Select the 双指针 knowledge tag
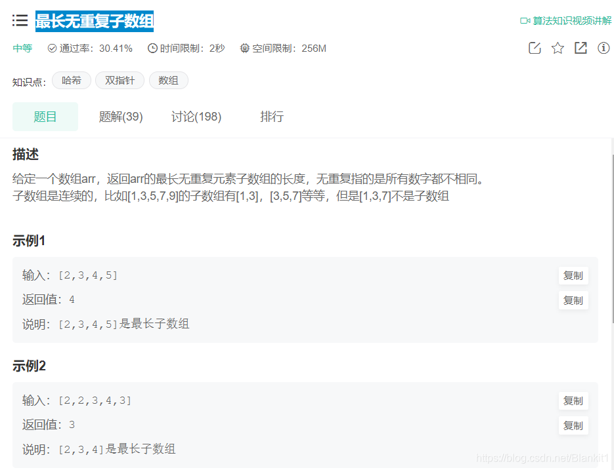 coord(120,80)
